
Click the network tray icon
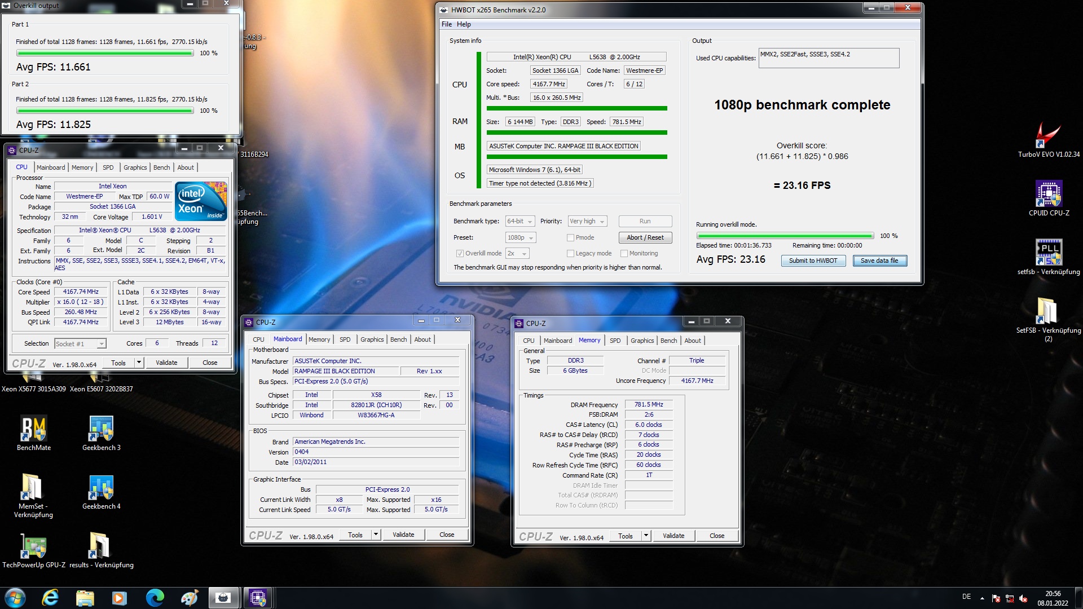point(1010,599)
